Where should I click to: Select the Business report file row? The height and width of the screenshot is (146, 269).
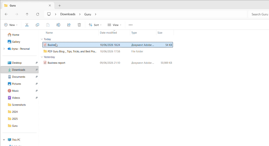click(108, 63)
